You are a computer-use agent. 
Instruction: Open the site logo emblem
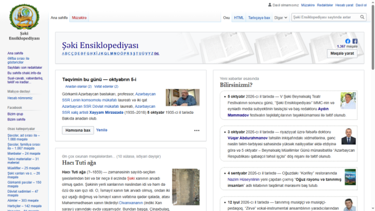point(24,17)
